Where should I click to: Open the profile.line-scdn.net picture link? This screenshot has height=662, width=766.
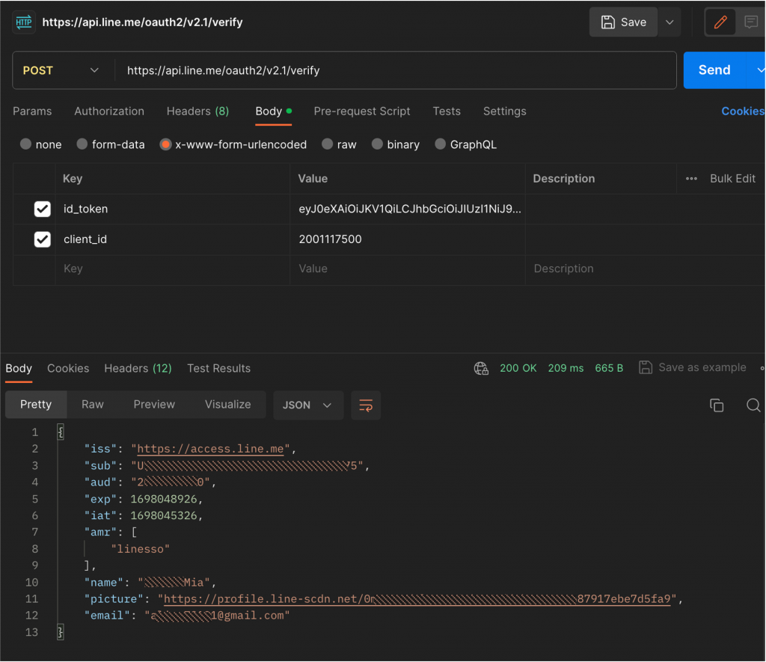417,599
